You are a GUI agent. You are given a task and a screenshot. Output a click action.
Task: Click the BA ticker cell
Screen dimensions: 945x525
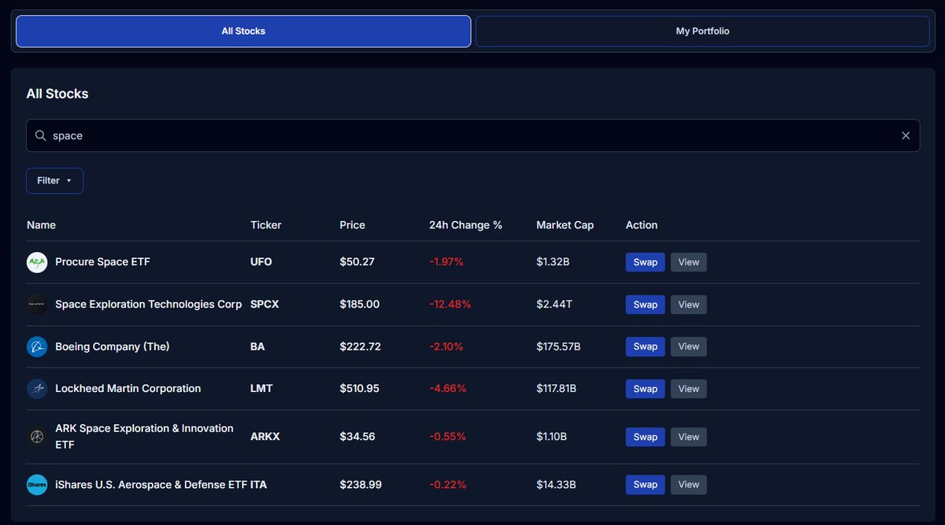(x=258, y=346)
